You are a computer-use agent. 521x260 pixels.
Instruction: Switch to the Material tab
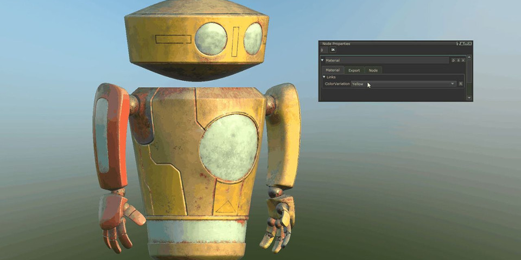pos(332,70)
